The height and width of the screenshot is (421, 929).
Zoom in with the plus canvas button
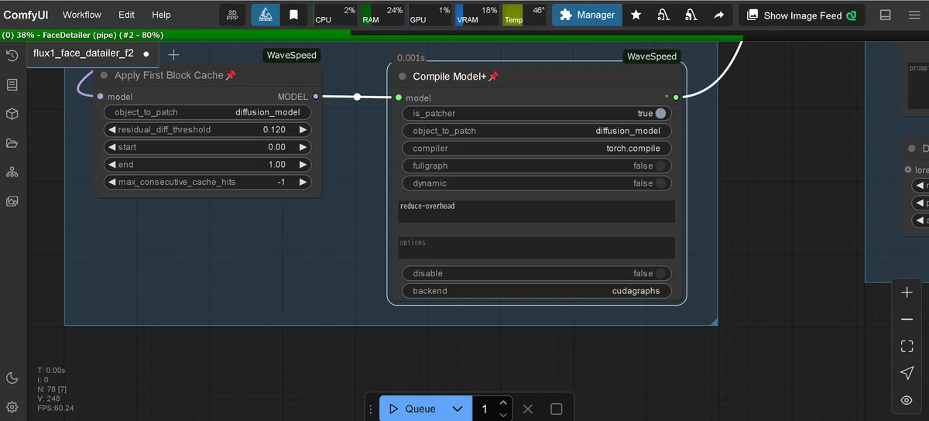[x=907, y=293]
